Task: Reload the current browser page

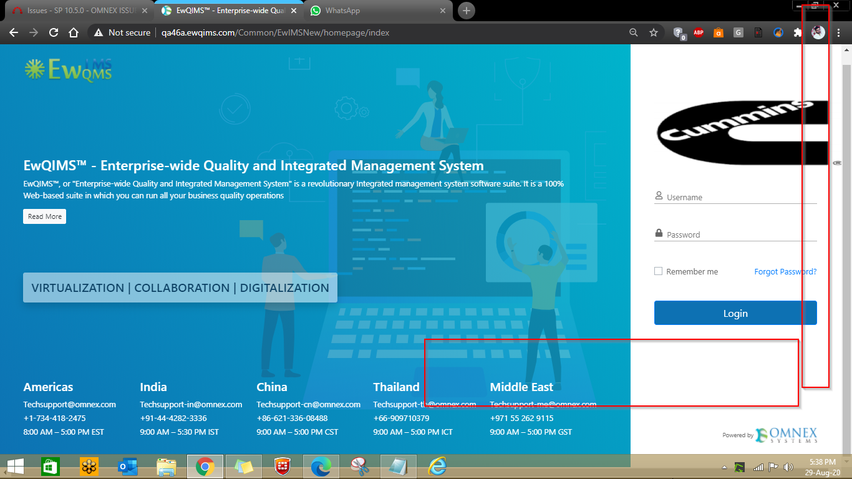Action: (54, 32)
